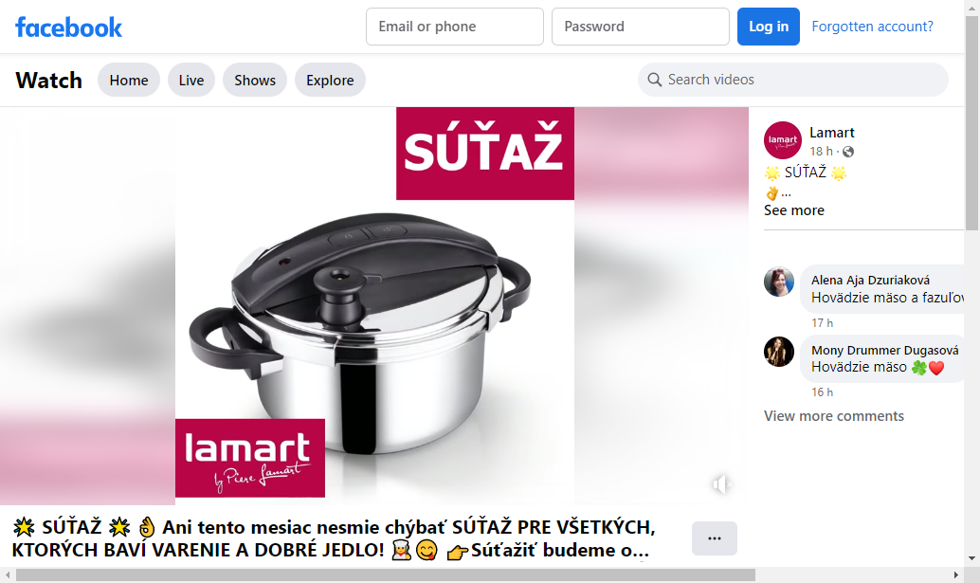Image resolution: width=980 pixels, height=583 pixels.
Task: Switch to the Home tab in Watch
Action: point(129,80)
